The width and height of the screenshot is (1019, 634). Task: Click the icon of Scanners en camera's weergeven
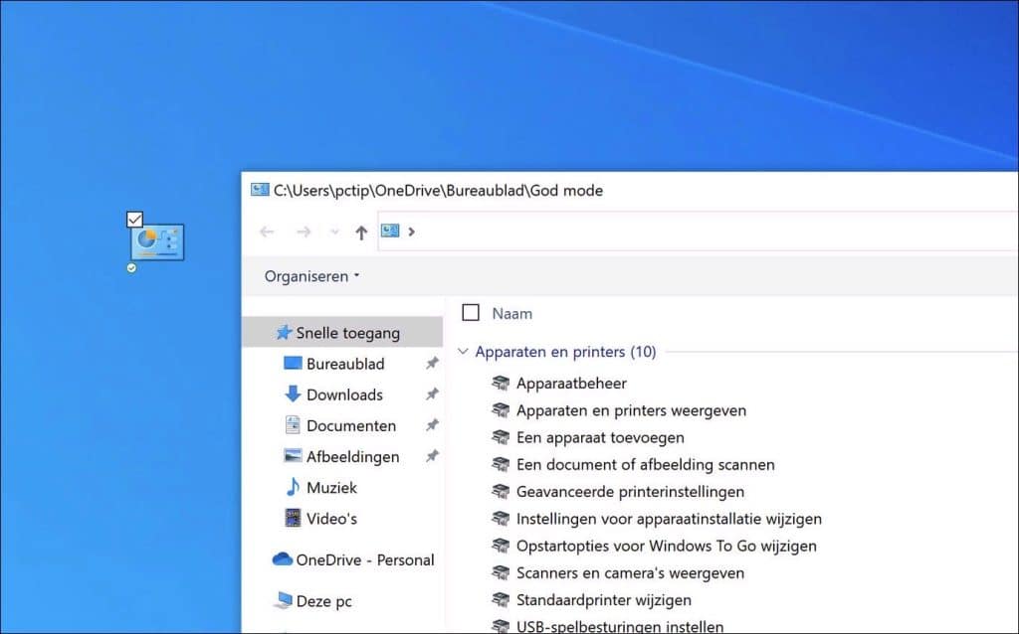click(501, 573)
